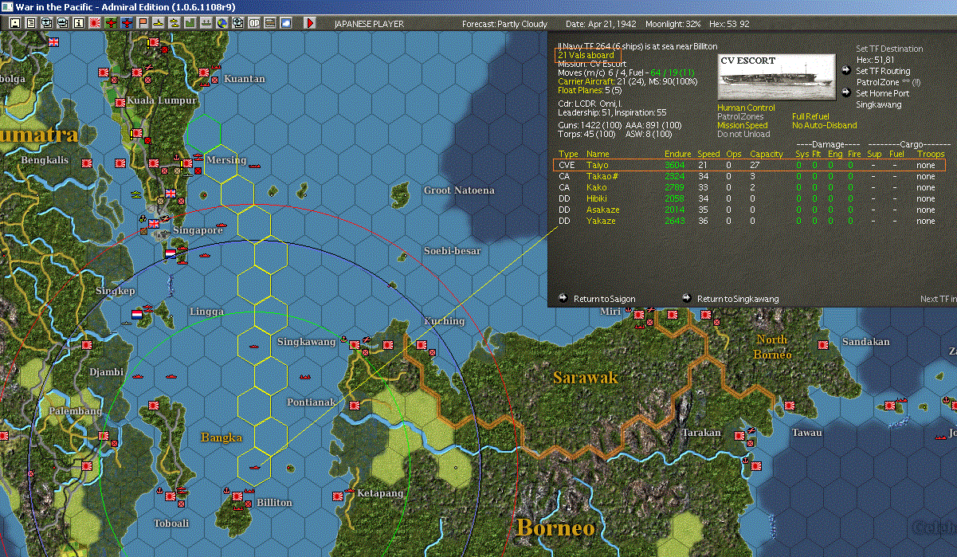Click the Troops column header
This screenshot has width=957, height=557.
coord(931,154)
